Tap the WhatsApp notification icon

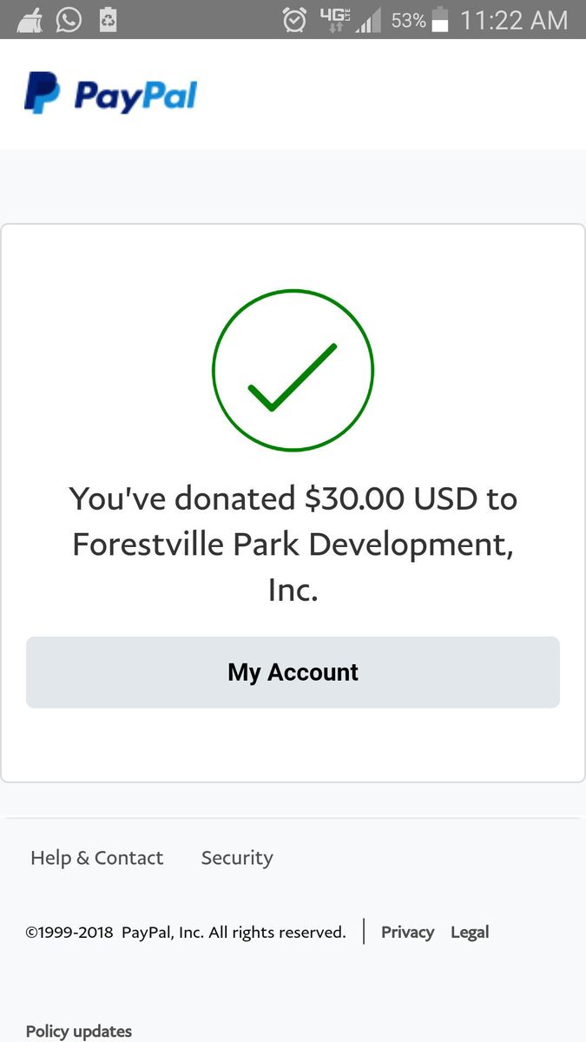coord(69,19)
